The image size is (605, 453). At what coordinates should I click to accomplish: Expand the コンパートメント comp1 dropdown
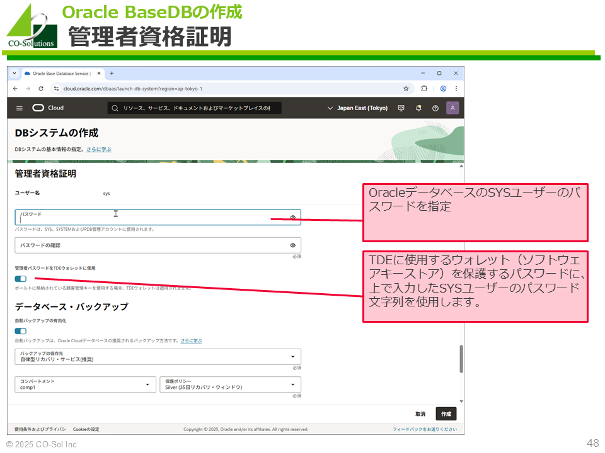pyautogui.click(x=85, y=384)
